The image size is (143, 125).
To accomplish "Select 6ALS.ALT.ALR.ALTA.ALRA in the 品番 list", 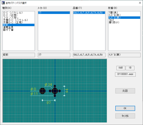I will [89, 13].
